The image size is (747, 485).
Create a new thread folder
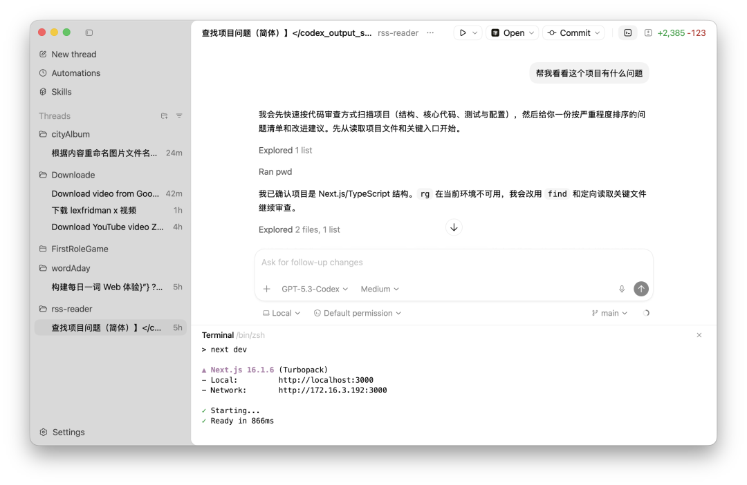click(164, 116)
